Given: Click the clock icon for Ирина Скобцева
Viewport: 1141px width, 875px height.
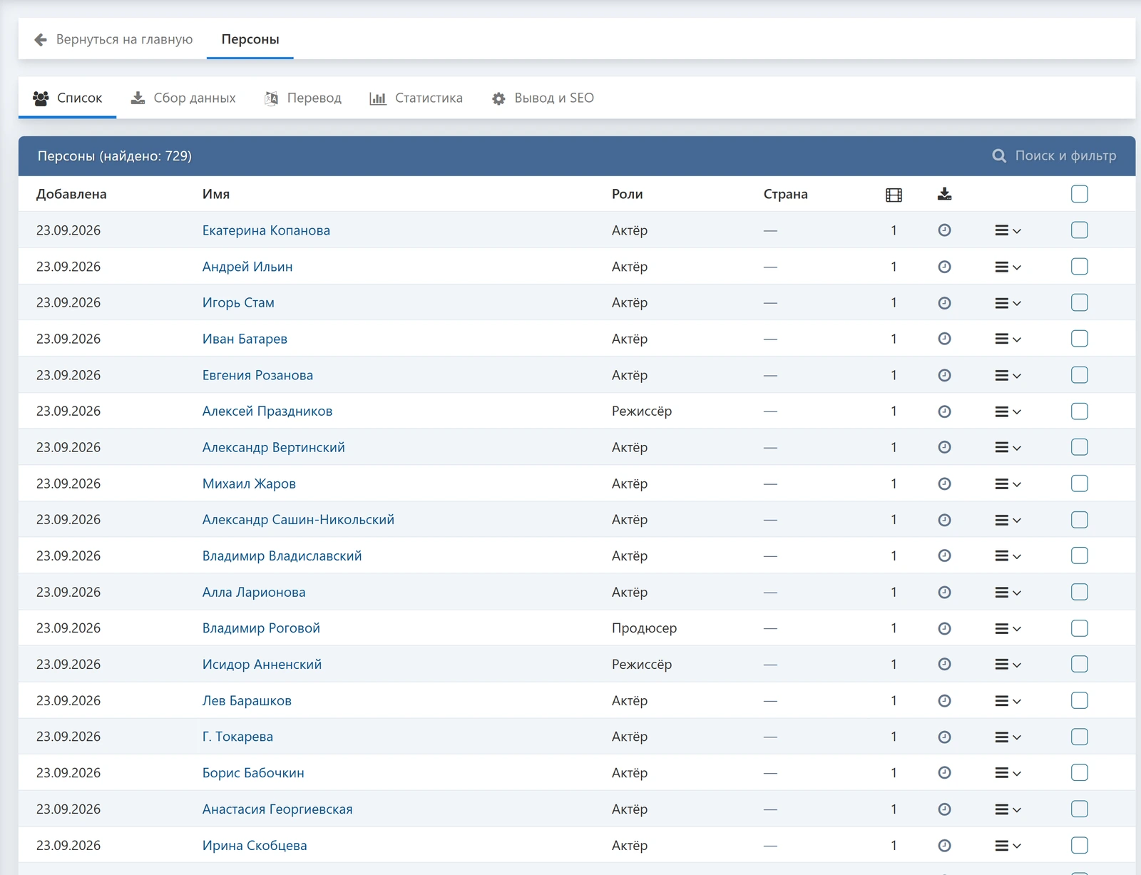Looking at the screenshot, I should pos(944,846).
